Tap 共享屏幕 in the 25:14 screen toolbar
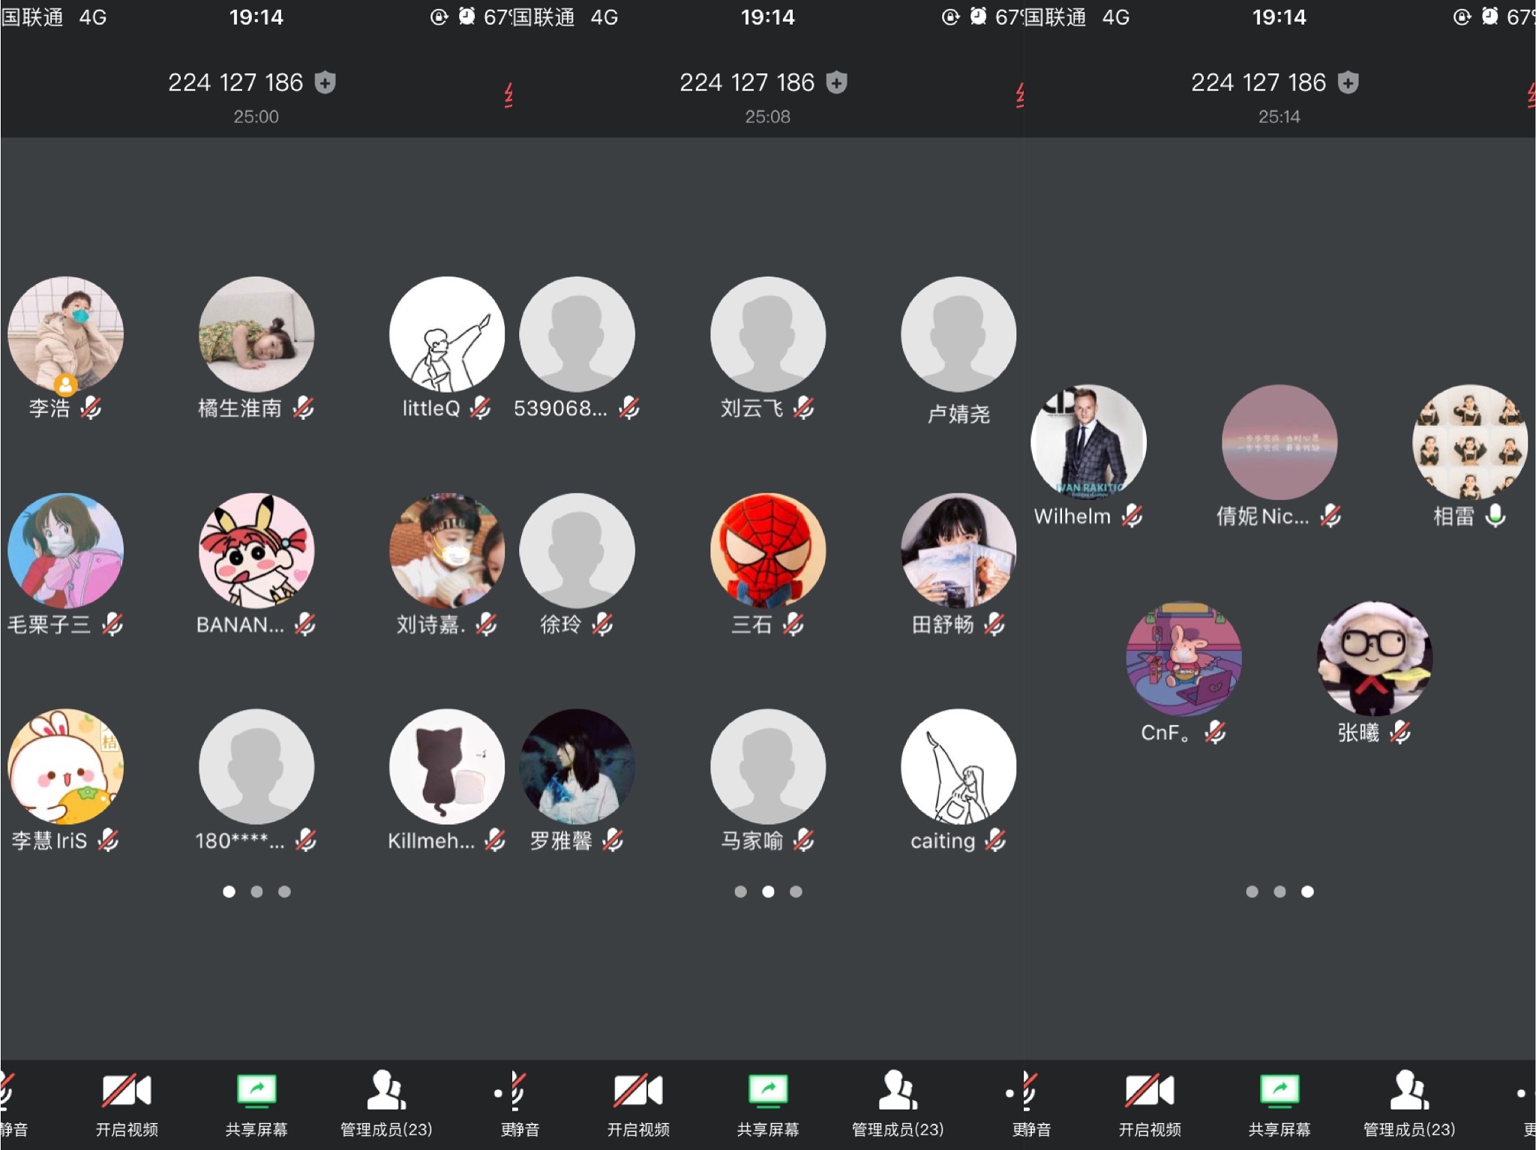Screen dimensions: 1536x1150 click(x=1279, y=1105)
